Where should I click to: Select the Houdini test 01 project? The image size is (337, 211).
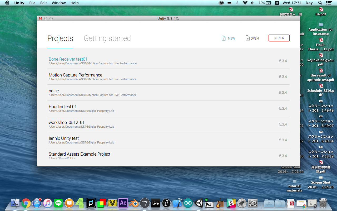click(x=63, y=107)
